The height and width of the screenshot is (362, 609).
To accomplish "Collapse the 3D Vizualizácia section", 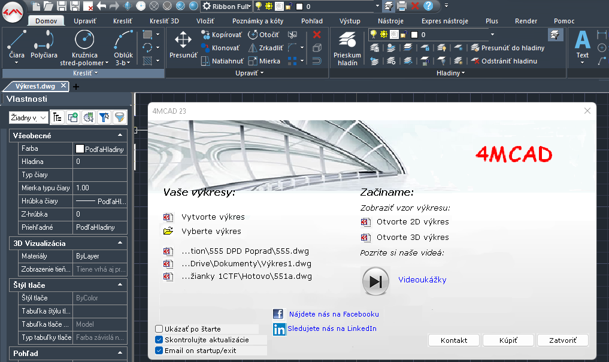I will [x=120, y=244].
